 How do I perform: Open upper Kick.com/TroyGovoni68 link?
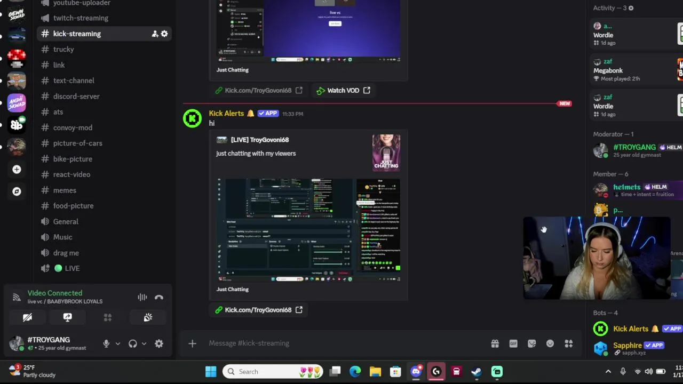tap(258, 91)
